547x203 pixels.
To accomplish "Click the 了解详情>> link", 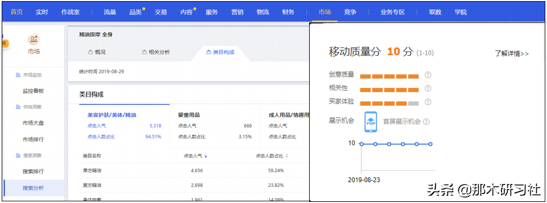I will [x=512, y=54].
